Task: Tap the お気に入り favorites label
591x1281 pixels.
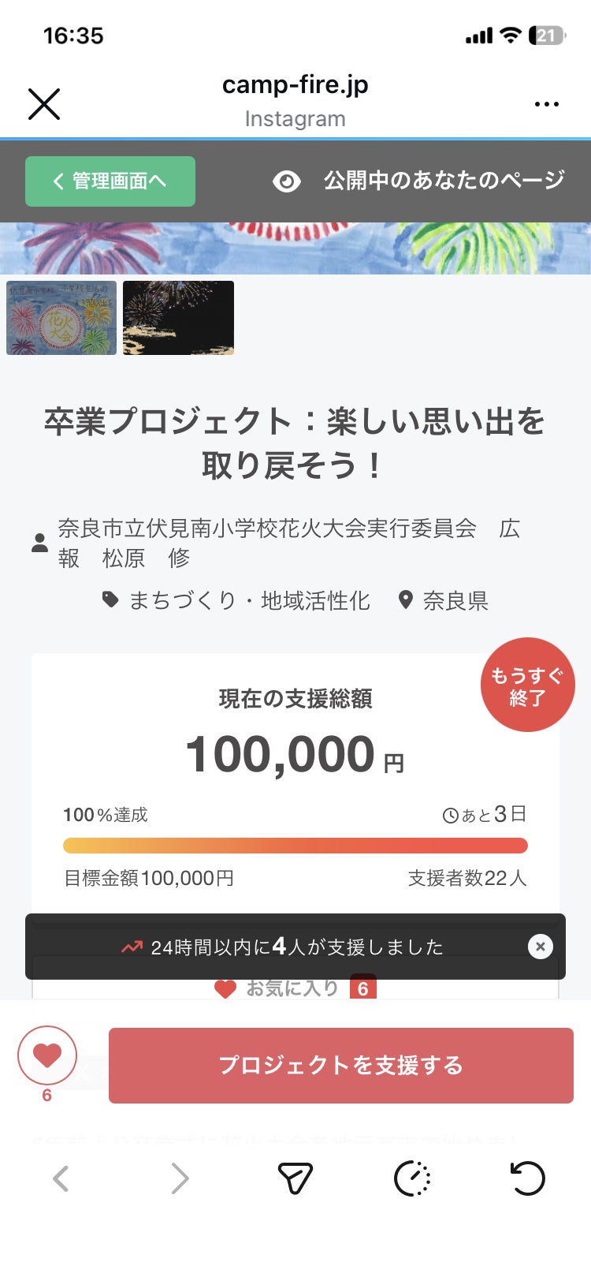Action: [x=292, y=988]
